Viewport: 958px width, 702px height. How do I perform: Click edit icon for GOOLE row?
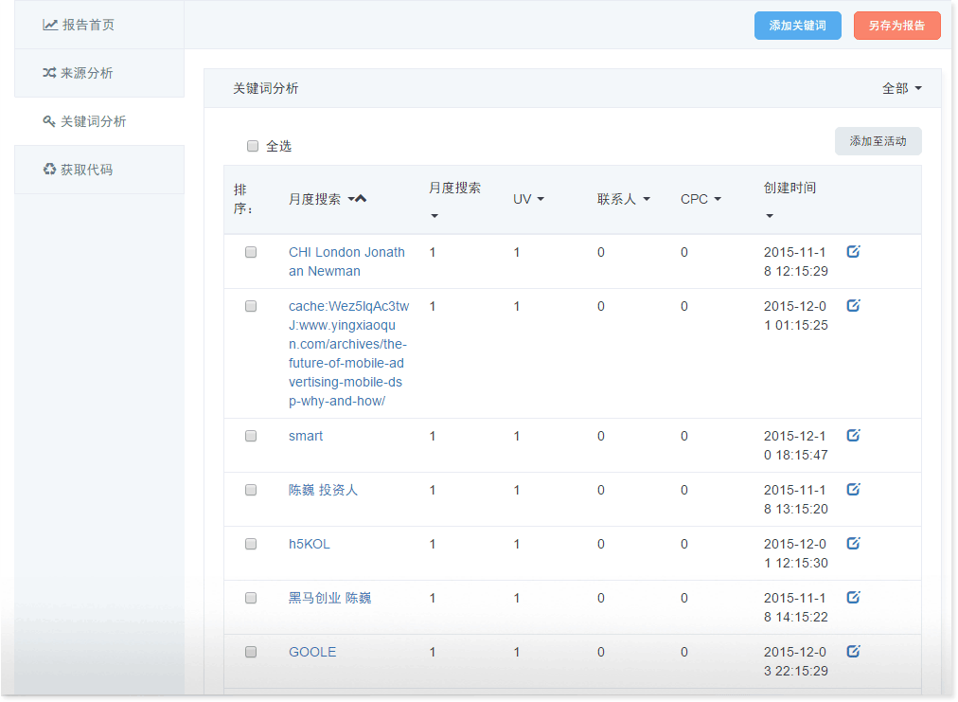[x=854, y=651]
